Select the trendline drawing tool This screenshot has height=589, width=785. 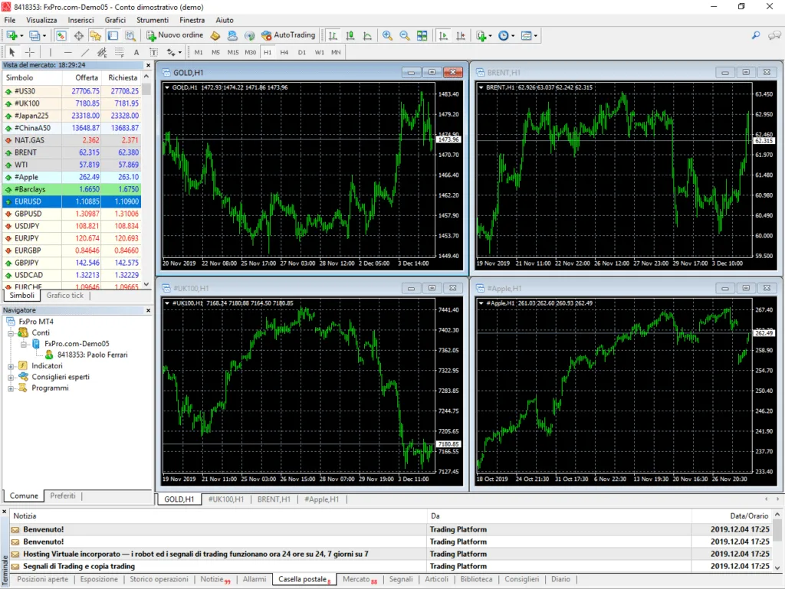85,52
